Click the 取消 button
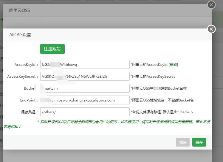 (183, 142)
